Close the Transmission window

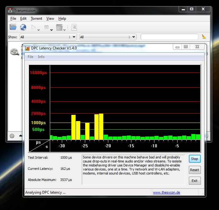point(203,9)
